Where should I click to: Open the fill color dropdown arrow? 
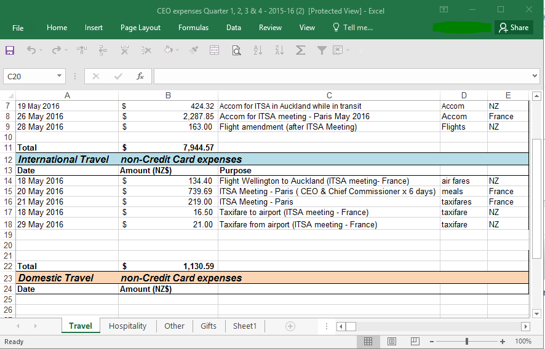pos(177,51)
